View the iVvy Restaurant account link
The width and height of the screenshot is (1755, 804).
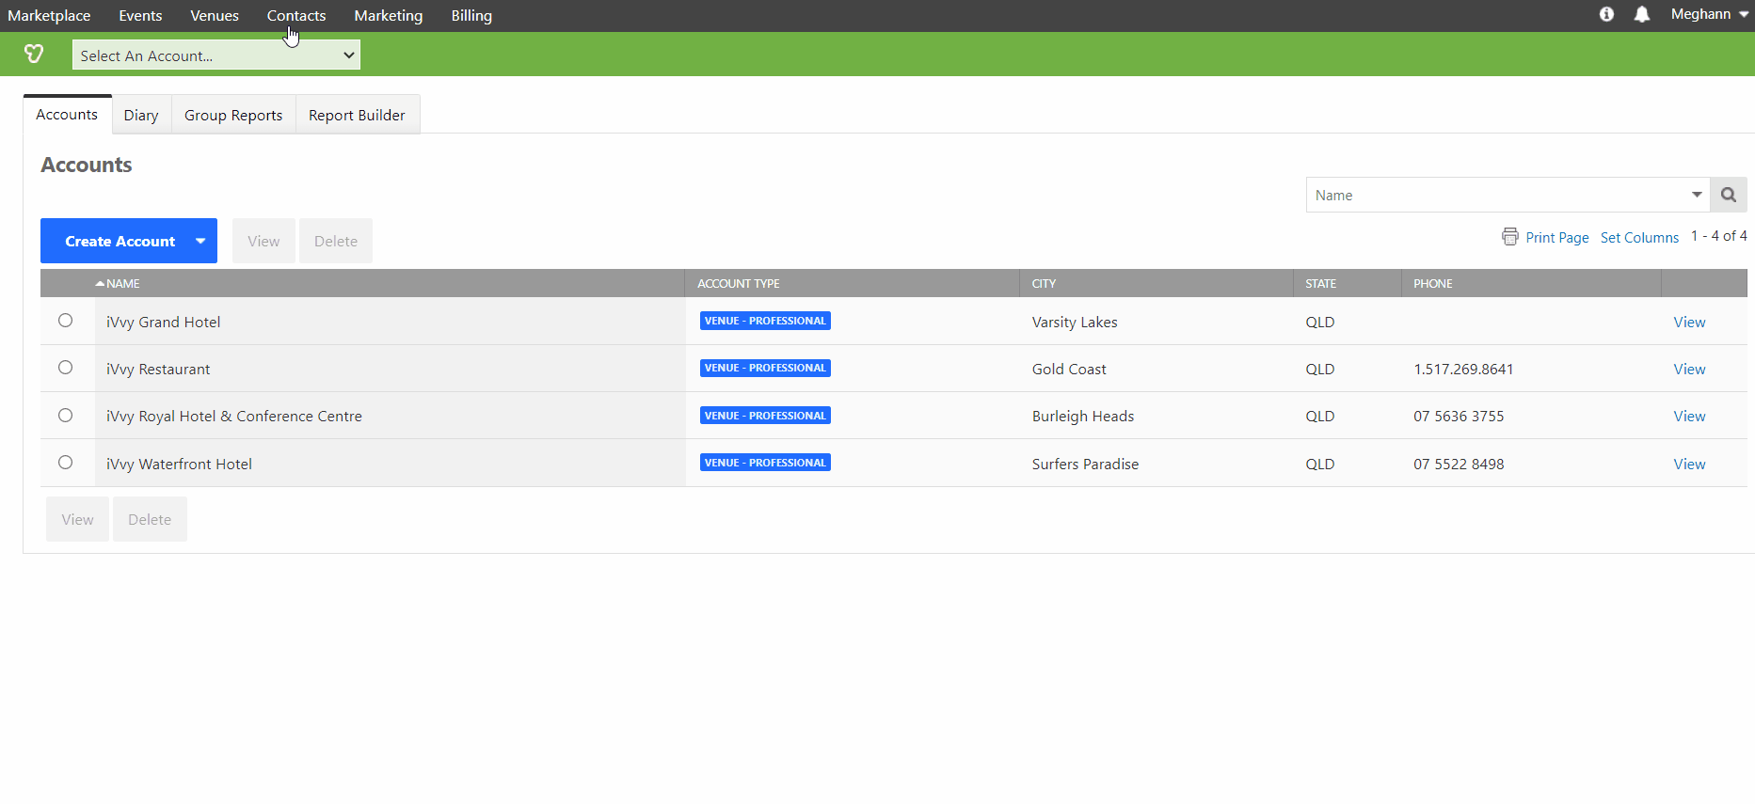1689,369
